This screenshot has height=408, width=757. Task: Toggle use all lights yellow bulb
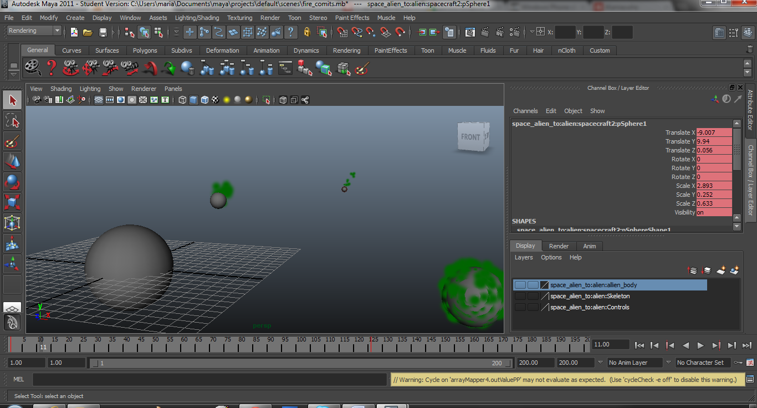coord(227,100)
